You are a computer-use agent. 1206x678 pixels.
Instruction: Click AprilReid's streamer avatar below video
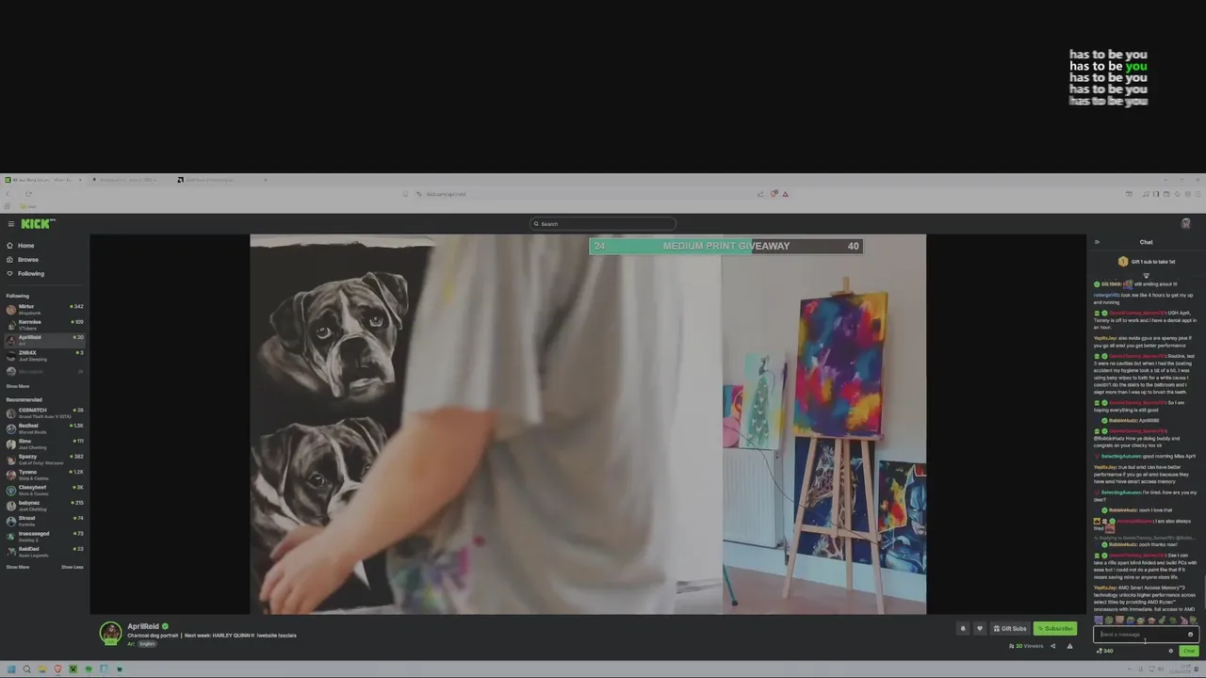(111, 633)
